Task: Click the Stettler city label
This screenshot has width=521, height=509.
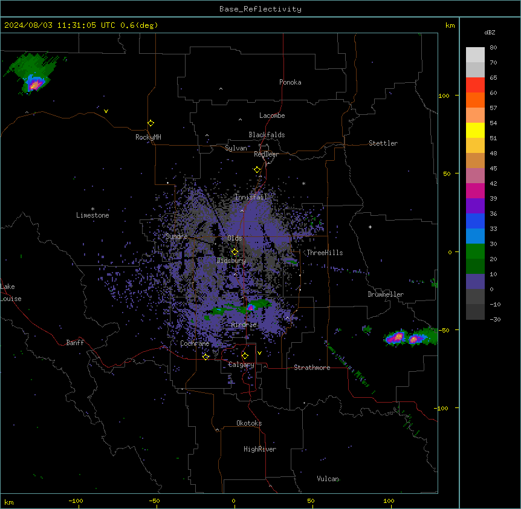Action: 383,143
